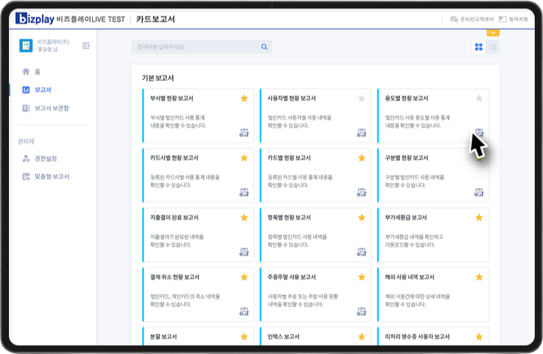Expand the yellow chevron dropdown tab

pyautogui.click(x=493, y=33)
